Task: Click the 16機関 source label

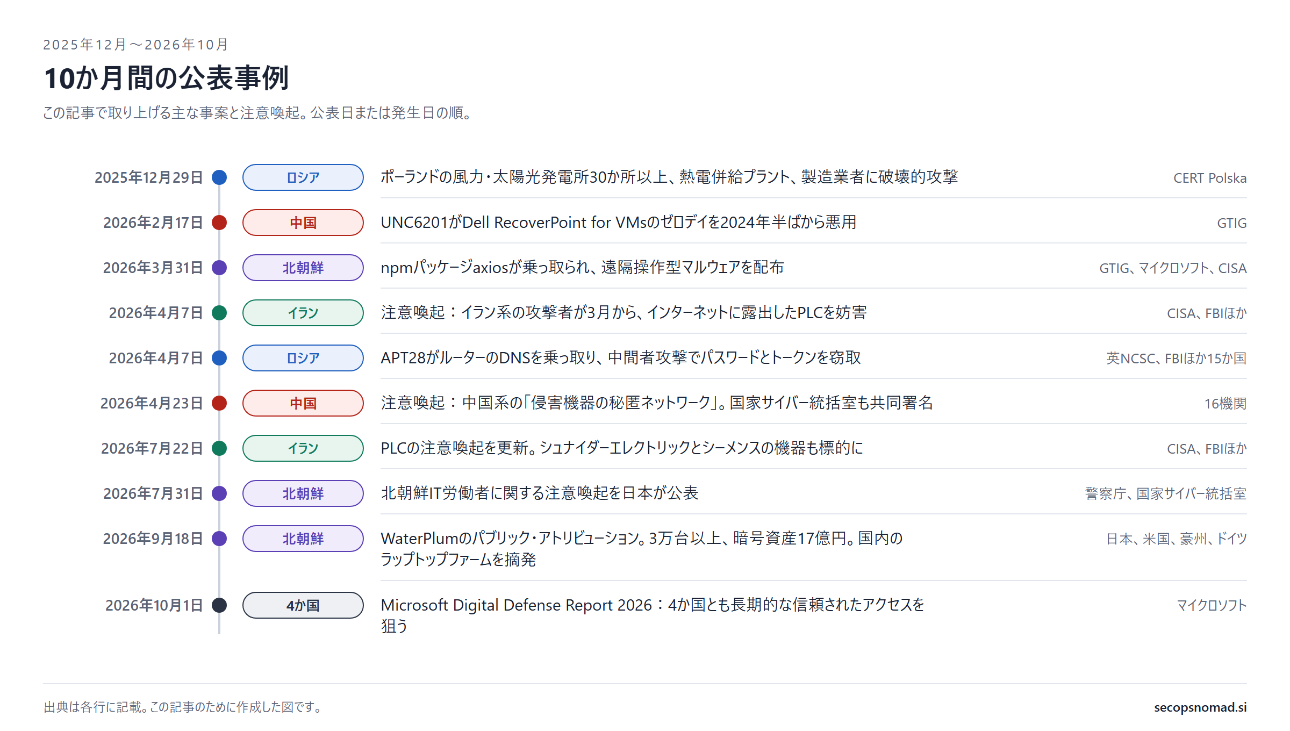Action: click(x=1225, y=404)
